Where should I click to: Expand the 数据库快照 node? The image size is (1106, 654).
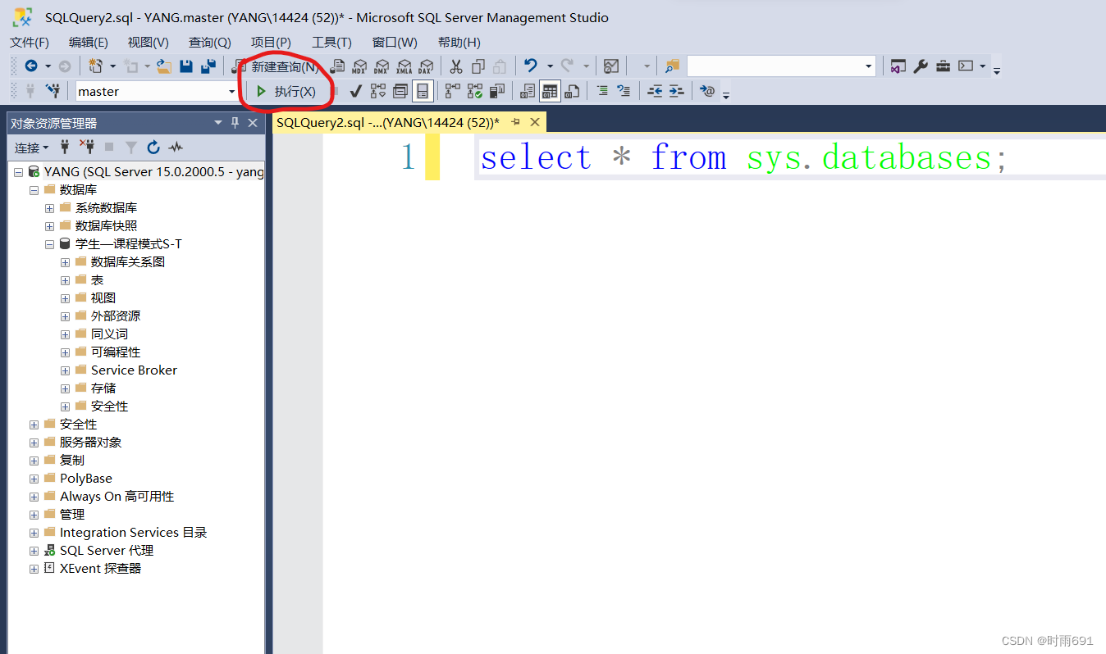pyautogui.click(x=49, y=226)
